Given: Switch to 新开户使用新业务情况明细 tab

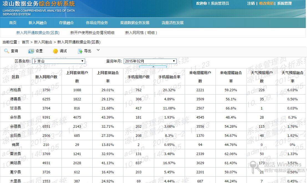Looking at the screenshot, I should click(92, 33).
